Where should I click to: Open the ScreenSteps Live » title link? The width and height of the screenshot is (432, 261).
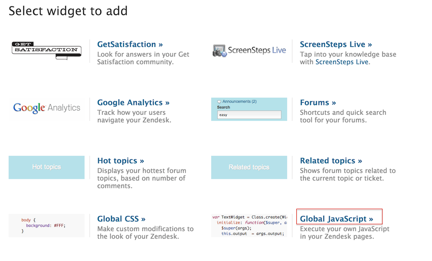coord(336,45)
